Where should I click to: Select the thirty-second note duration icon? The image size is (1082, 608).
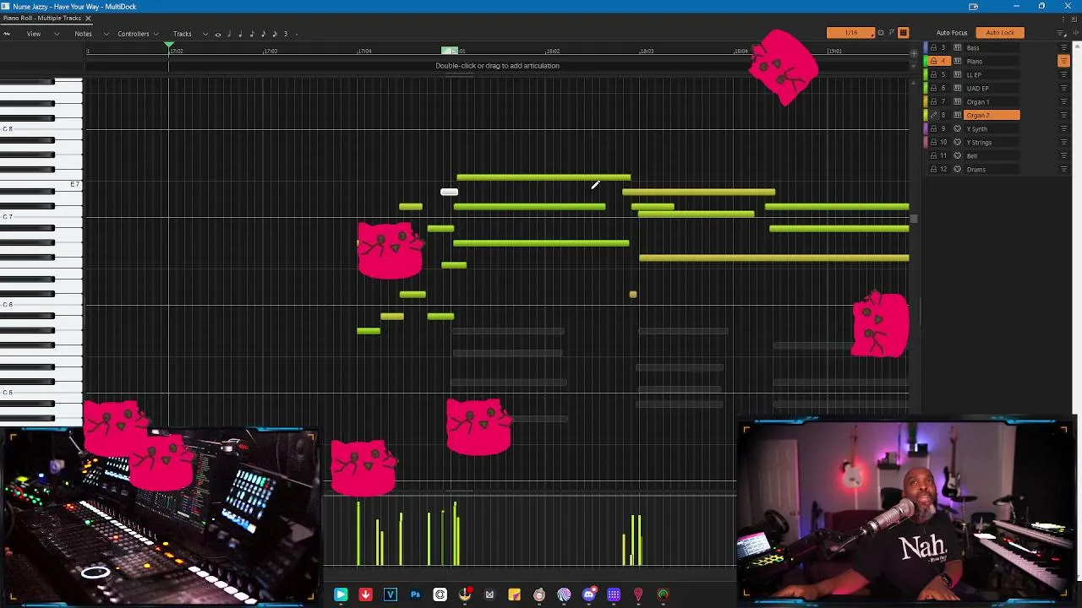coord(274,34)
